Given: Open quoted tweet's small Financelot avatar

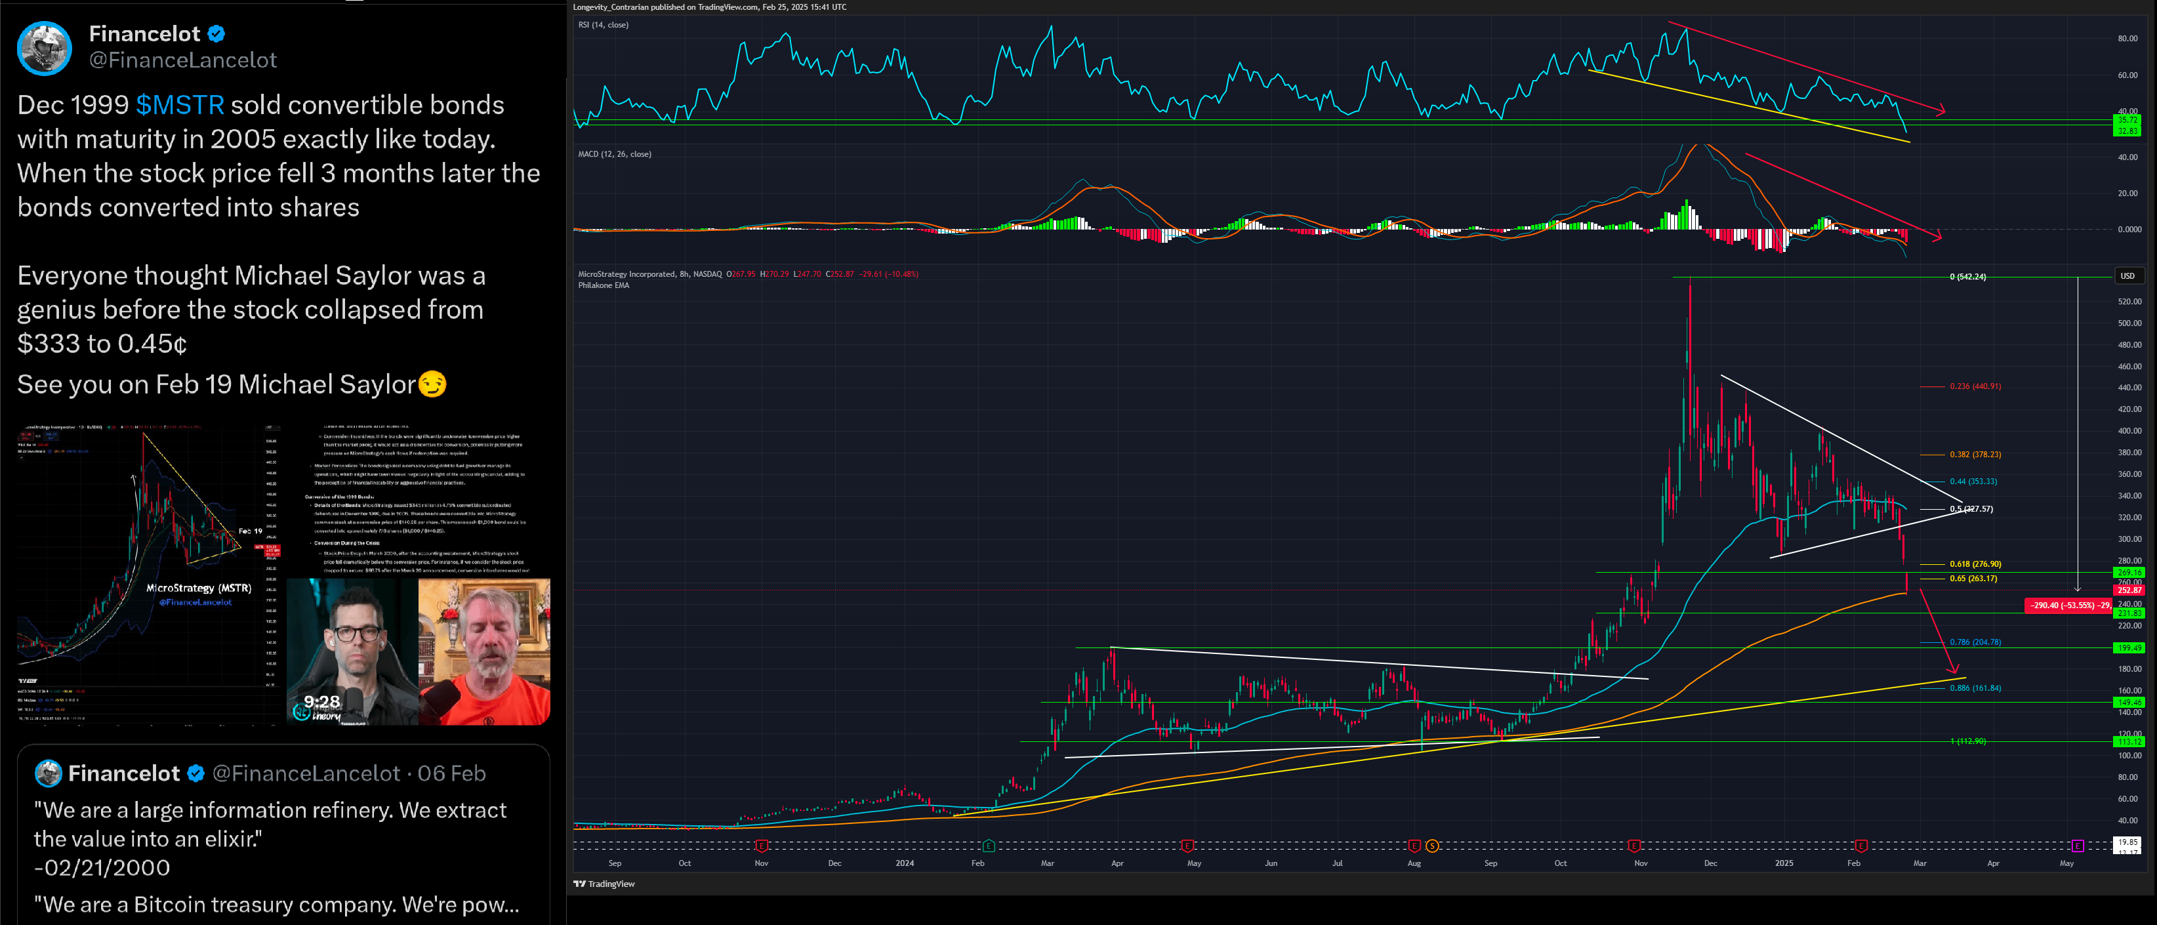Looking at the screenshot, I should [x=49, y=773].
